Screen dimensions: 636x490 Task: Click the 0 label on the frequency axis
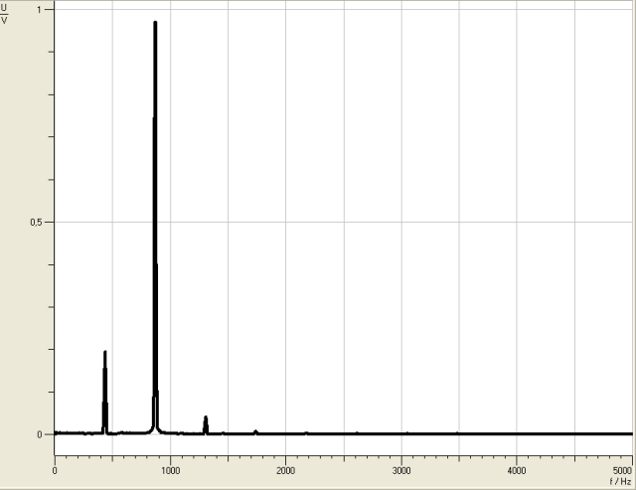(55, 469)
